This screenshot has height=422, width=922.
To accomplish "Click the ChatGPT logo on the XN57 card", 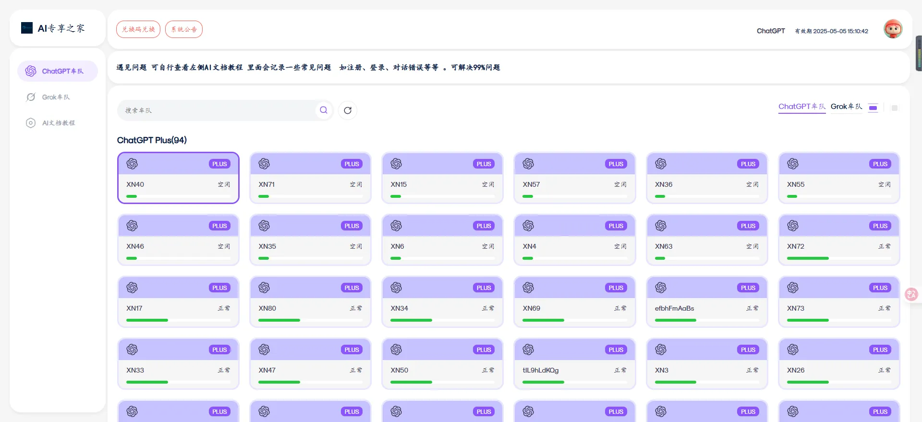I will click(528, 164).
